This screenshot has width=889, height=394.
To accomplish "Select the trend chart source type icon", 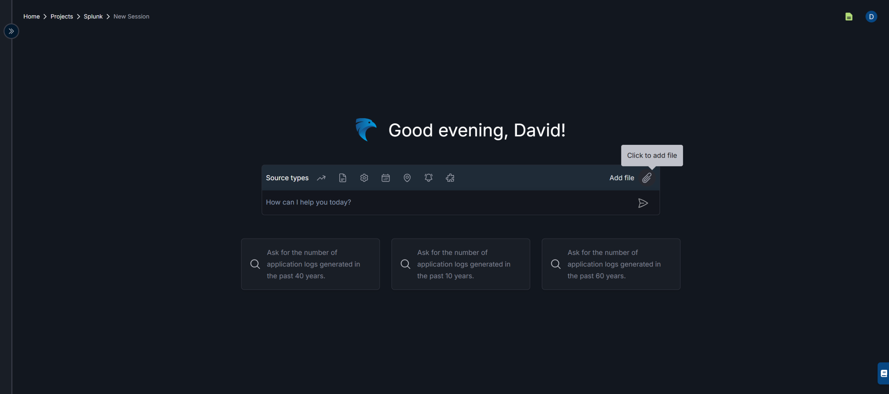I will 321,178.
